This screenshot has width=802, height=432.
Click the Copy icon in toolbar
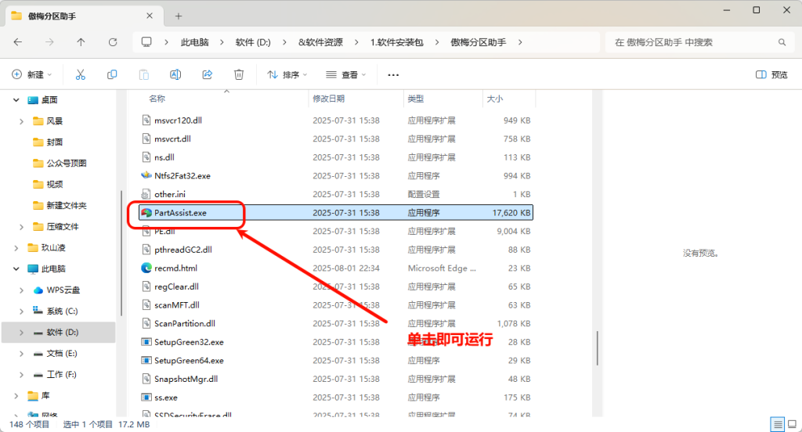point(112,74)
